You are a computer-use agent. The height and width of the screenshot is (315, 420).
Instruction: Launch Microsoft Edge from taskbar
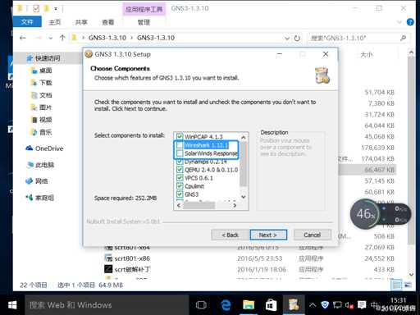coord(226,305)
